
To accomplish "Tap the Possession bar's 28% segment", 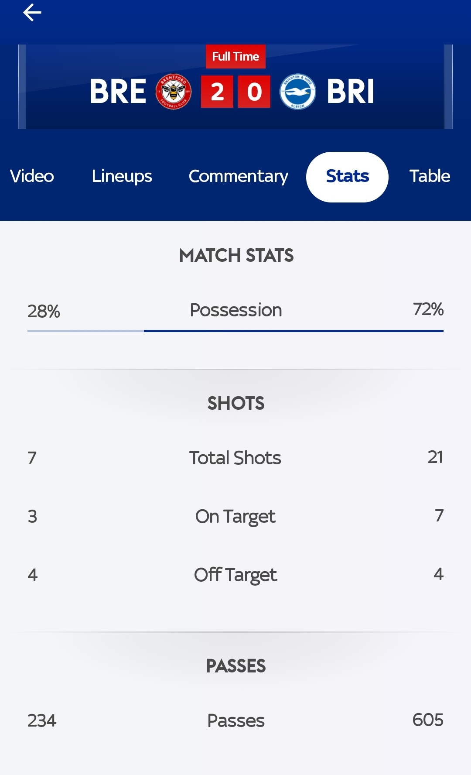I will tap(85, 331).
